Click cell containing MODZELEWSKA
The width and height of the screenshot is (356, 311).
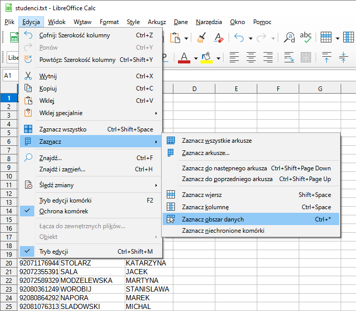click(x=93, y=280)
